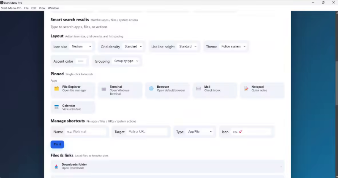Click the Terminal app icon
Viewport: 338px width, 178px height.
point(104,89)
